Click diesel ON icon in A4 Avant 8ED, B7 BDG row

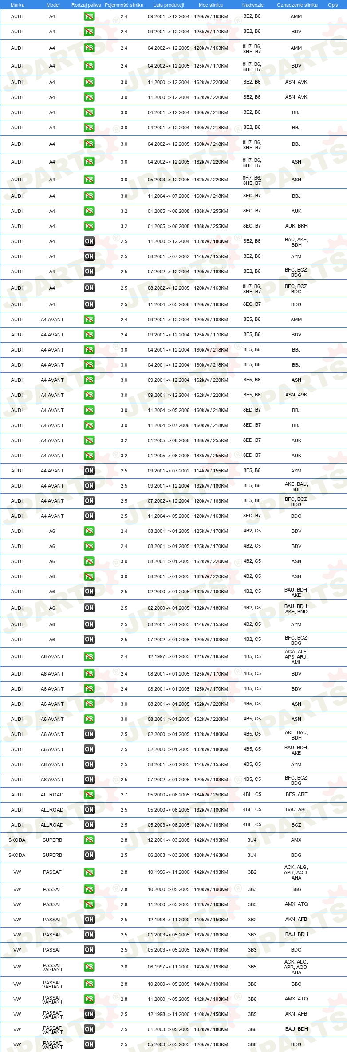click(89, 516)
